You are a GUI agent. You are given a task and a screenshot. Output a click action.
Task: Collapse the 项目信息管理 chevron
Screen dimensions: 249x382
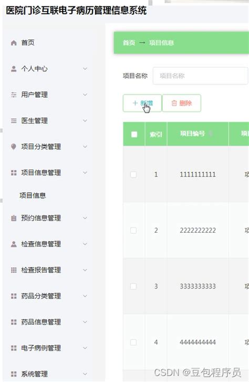coord(85,173)
